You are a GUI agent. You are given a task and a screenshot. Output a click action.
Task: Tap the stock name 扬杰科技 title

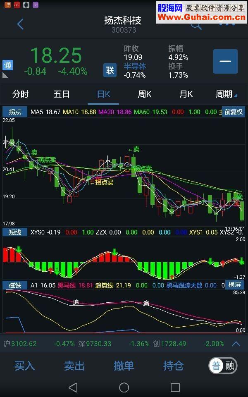123,20
